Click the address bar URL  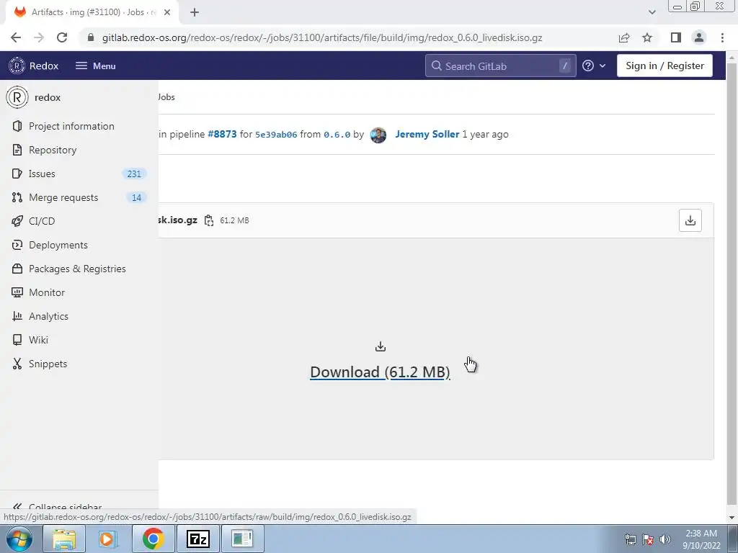(322, 37)
